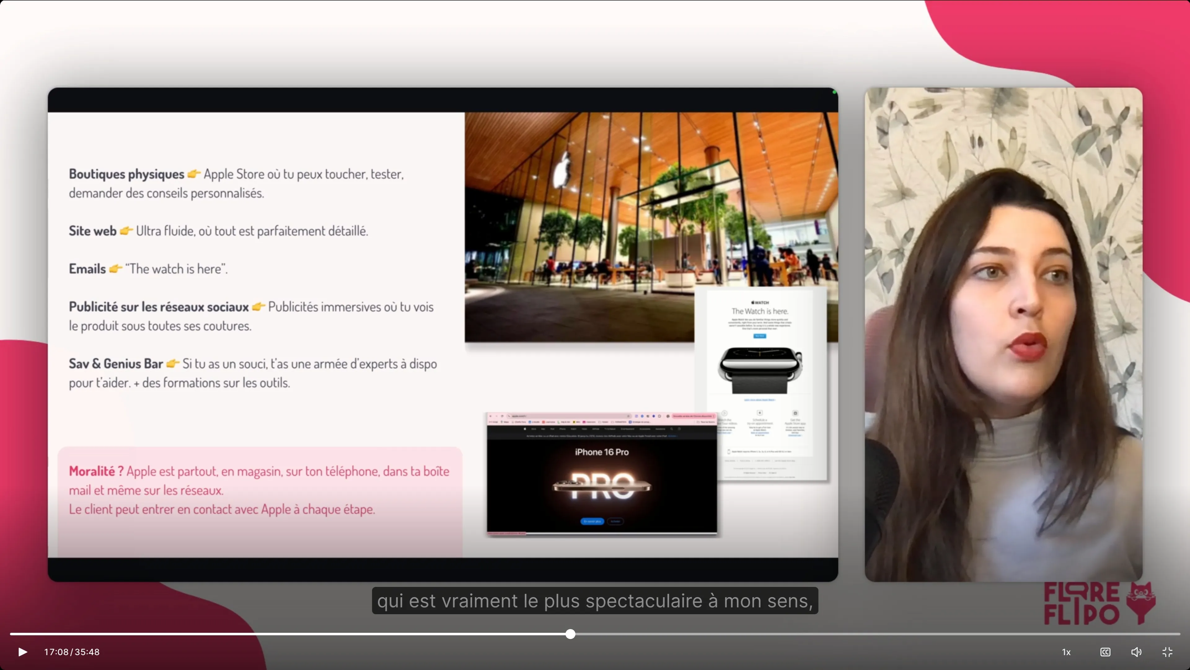
Task: Click the iPhone 16 Pro website screenshot
Action: 602,474
